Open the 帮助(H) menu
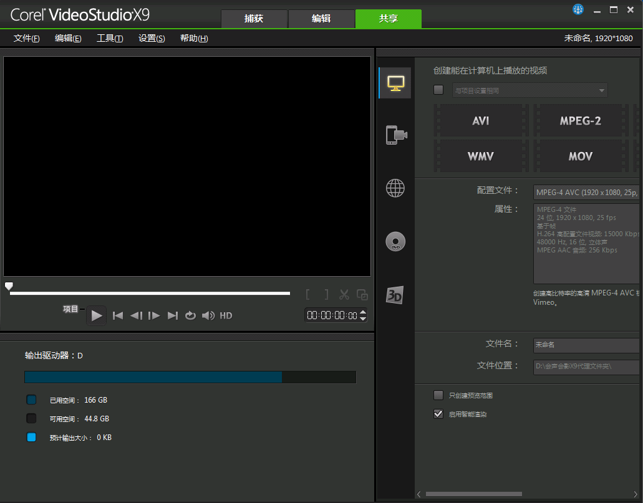The image size is (643, 503). (x=194, y=38)
